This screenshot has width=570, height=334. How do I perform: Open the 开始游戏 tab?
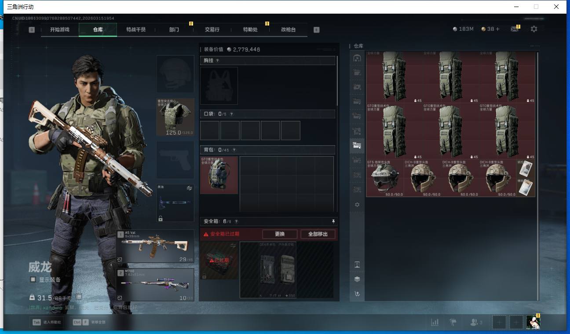tap(60, 29)
